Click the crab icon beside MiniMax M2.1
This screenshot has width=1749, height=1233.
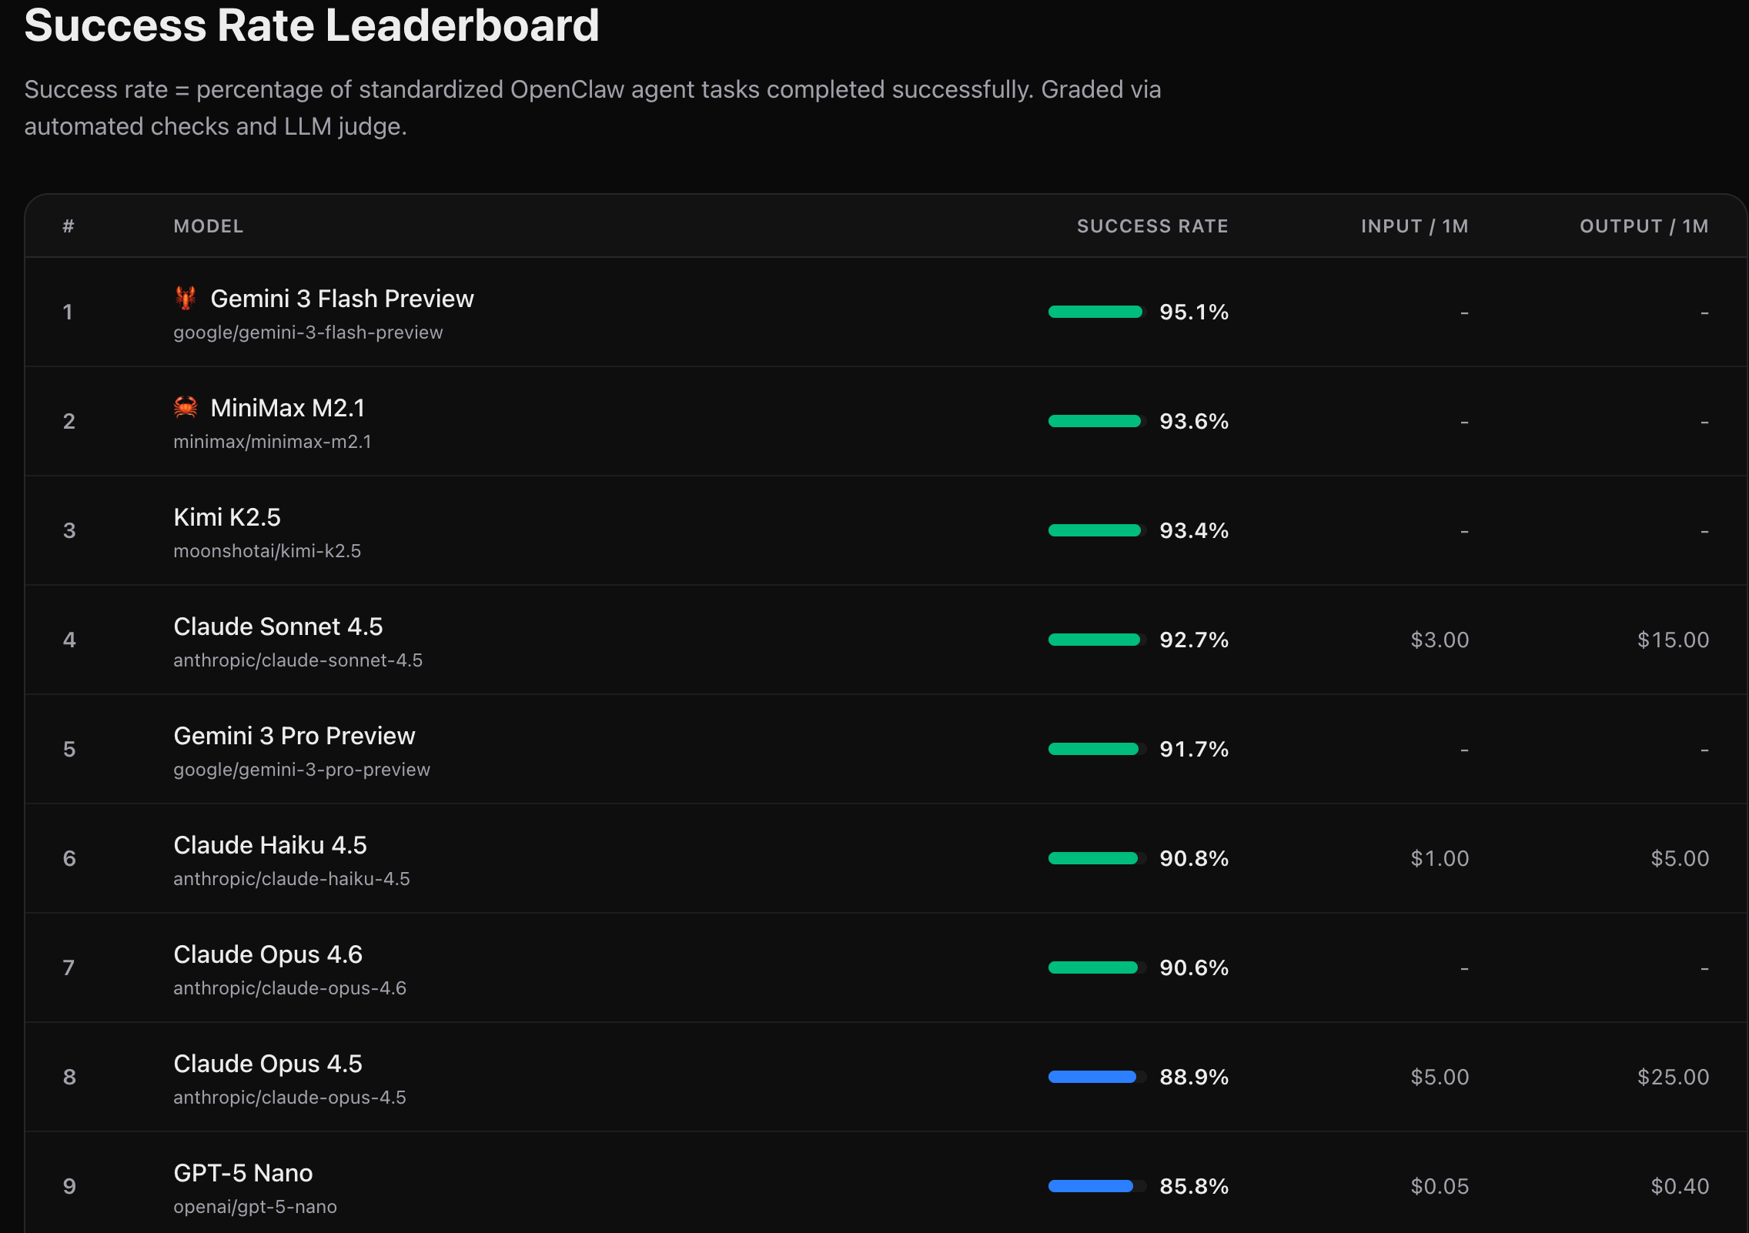click(x=185, y=407)
